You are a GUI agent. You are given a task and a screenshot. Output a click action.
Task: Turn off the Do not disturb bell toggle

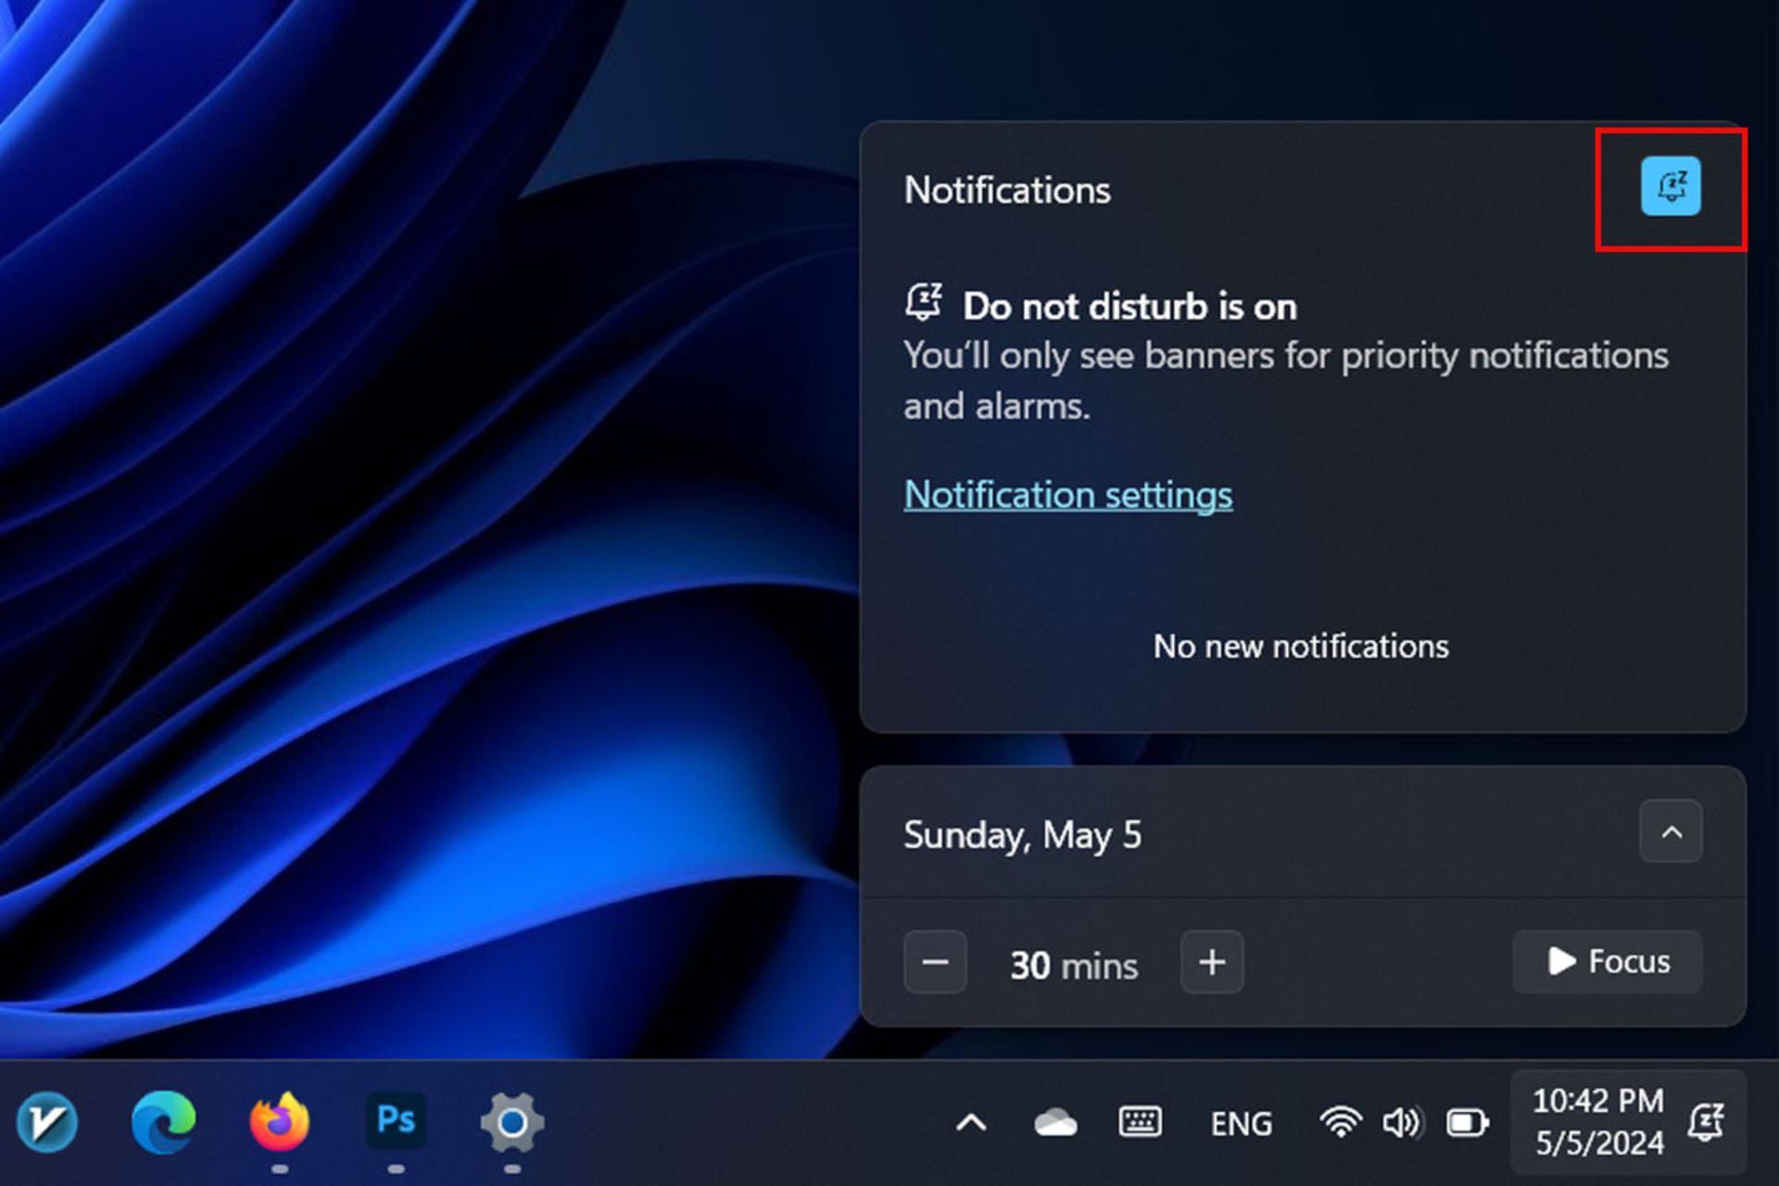pos(1670,186)
